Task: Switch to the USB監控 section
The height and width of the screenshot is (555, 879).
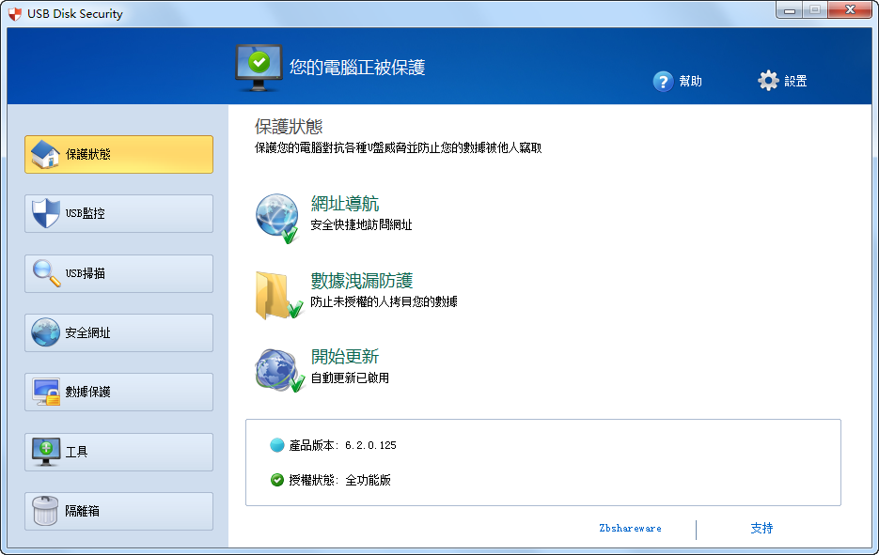Action: (118, 213)
